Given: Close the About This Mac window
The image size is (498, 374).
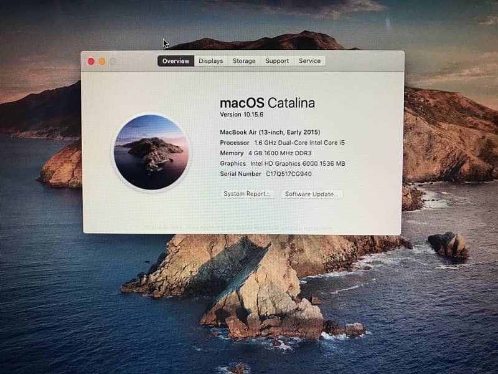Looking at the screenshot, I should coord(91,61).
